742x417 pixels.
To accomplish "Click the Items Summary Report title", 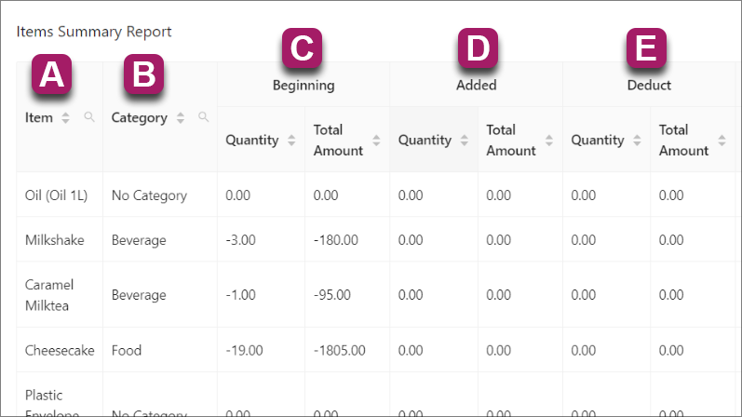I will point(94,32).
